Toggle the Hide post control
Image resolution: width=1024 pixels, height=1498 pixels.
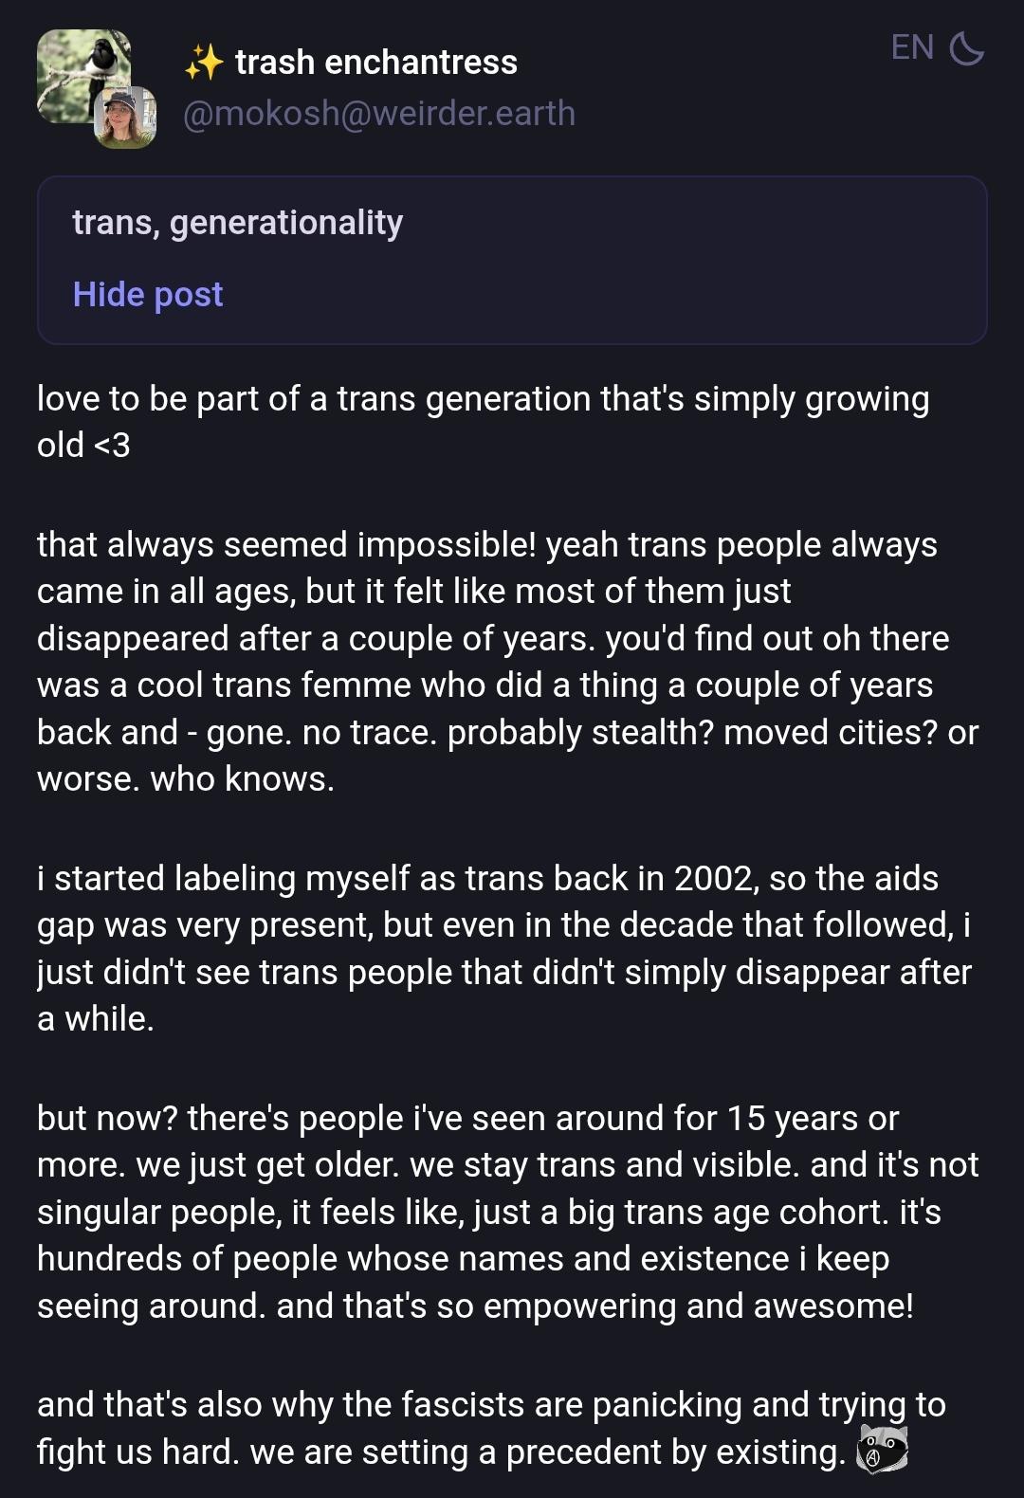pyautogui.click(x=148, y=295)
